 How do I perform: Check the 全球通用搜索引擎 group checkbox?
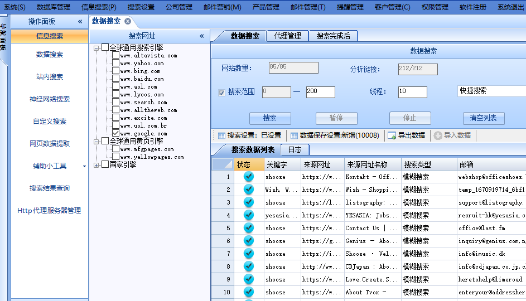point(105,47)
